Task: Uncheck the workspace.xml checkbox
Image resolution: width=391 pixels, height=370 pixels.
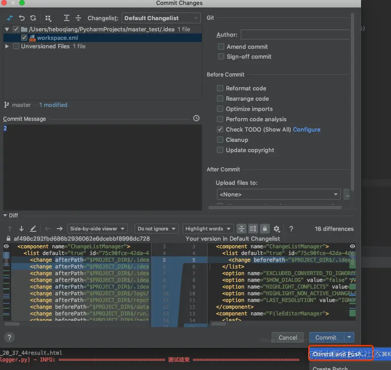Action: (x=24, y=38)
